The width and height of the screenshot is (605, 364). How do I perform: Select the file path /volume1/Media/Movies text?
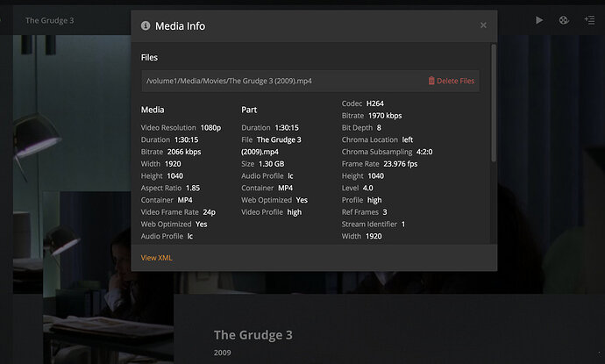click(x=229, y=81)
